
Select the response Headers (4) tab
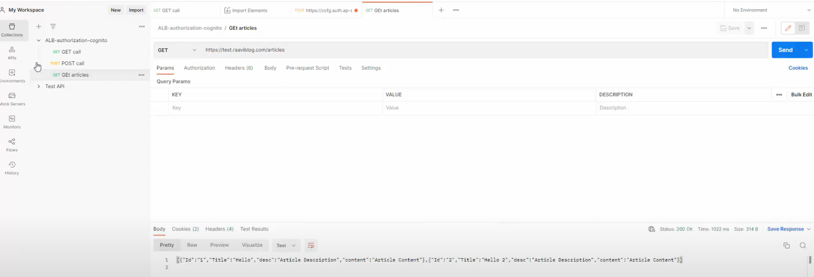tap(219, 229)
